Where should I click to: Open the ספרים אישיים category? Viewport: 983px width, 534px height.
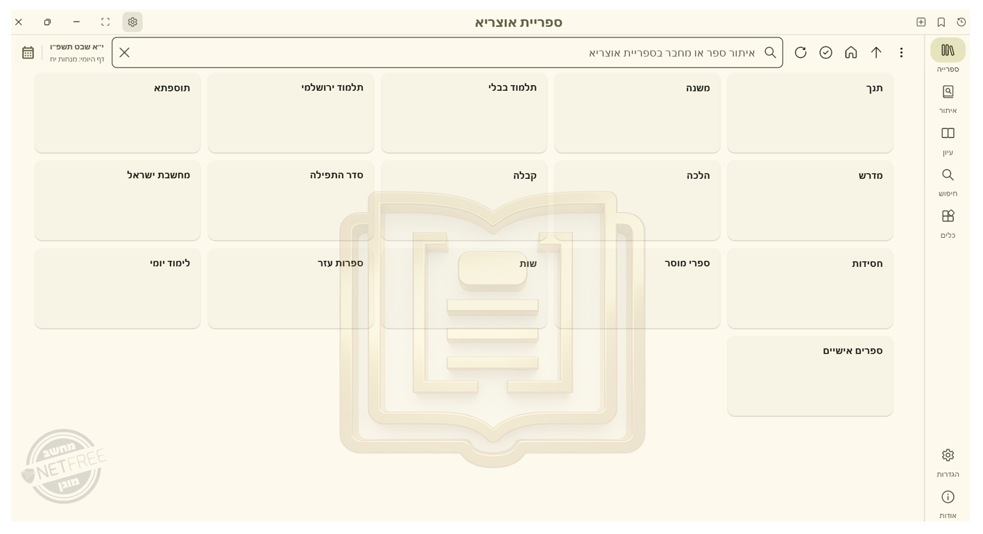point(810,376)
